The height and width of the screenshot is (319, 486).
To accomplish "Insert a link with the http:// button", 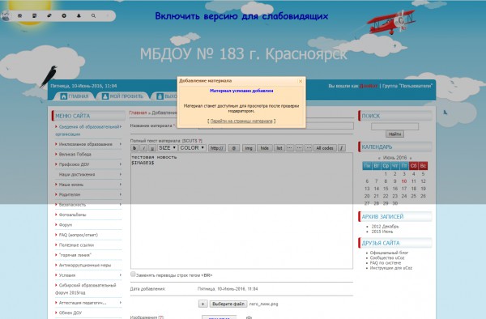I will pos(216,148).
